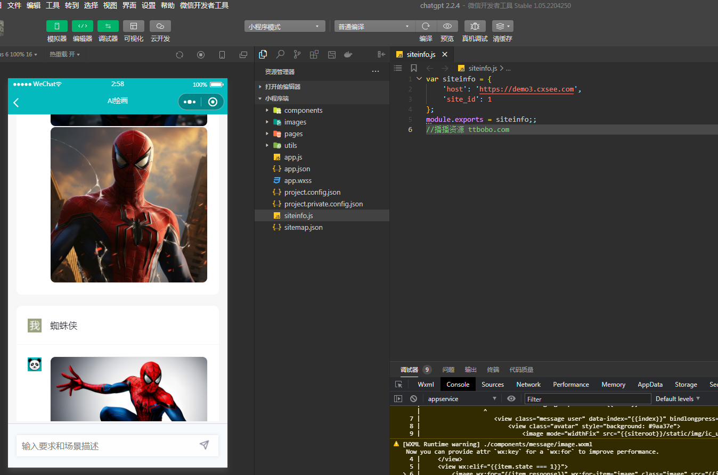Open cloud development (云开发)
This screenshot has width=718, height=475.
pyautogui.click(x=160, y=26)
